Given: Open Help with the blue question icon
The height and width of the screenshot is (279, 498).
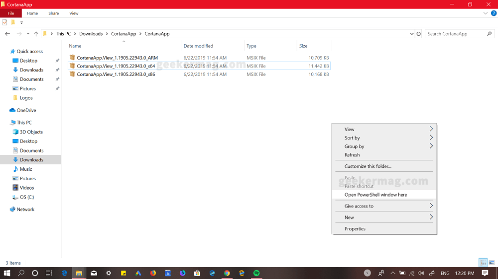Looking at the screenshot, I should (x=494, y=13).
